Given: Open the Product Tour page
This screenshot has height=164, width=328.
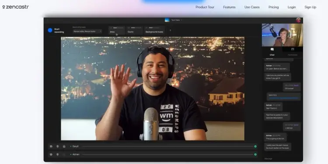Looking at the screenshot, I should pyautogui.click(x=205, y=7).
